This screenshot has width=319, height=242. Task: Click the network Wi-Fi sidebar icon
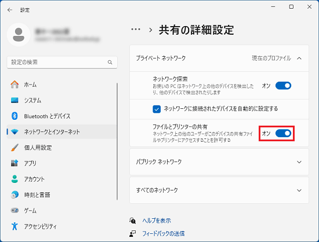coord(14,131)
